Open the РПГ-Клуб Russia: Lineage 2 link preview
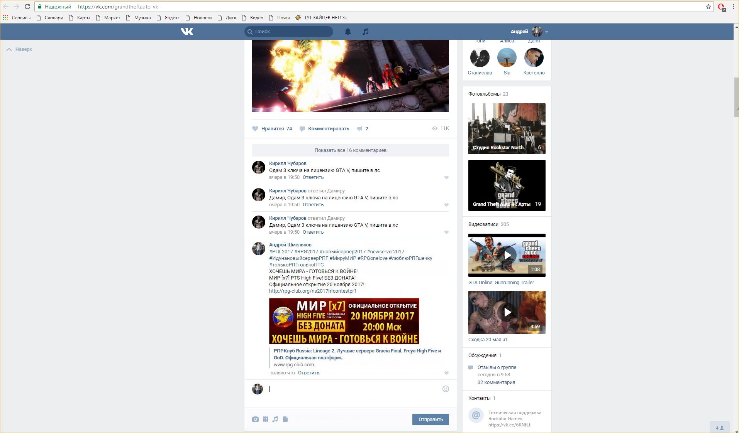Image resolution: width=739 pixels, height=433 pixels. pyautogui.click(x=357, y=354)
